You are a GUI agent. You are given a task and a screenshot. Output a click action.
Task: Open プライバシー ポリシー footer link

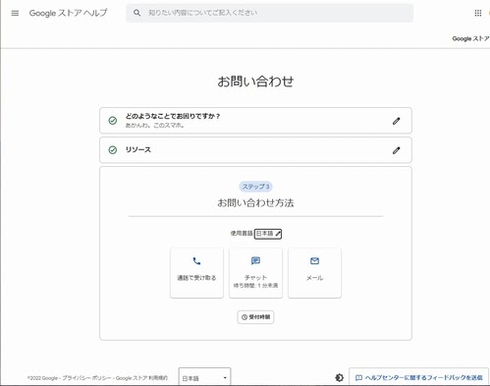[86, 378]
